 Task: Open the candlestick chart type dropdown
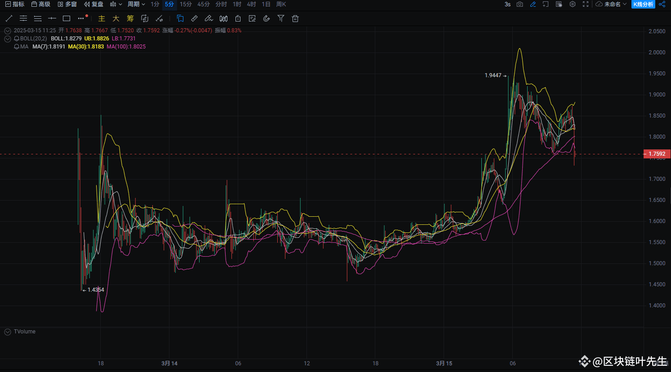pos(116,4)
